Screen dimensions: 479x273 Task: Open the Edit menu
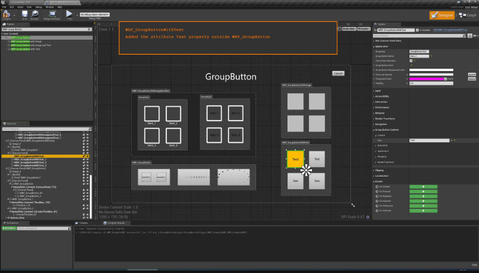12,7
